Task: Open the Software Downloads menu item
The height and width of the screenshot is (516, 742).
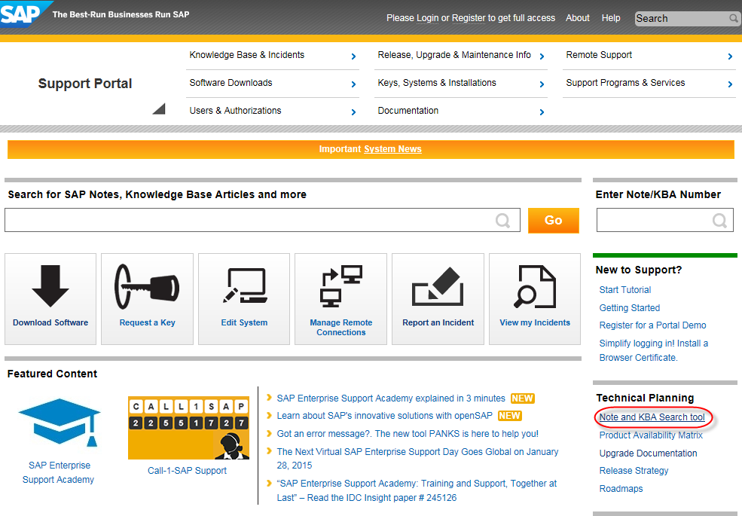Action: click(x=231, y=83)
